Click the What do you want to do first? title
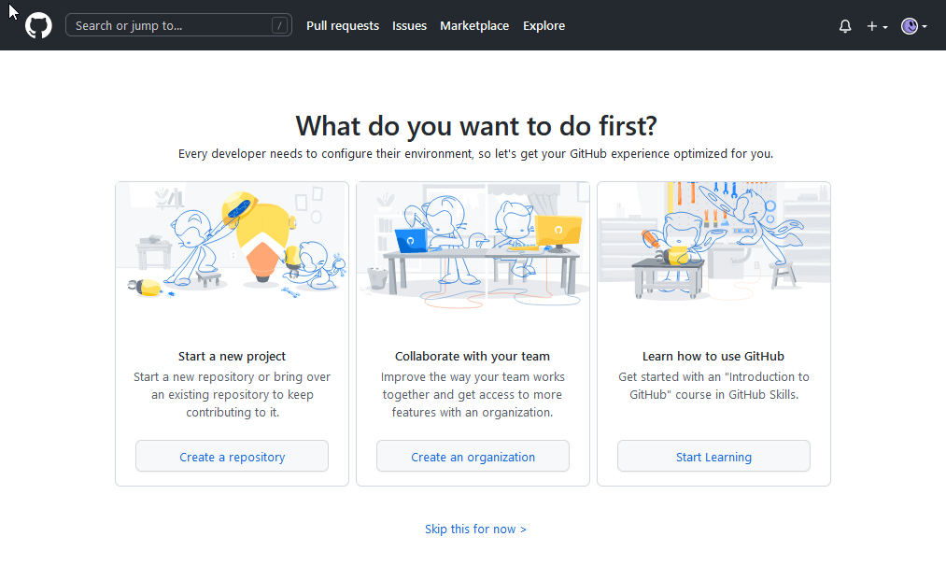 [476, 126]
